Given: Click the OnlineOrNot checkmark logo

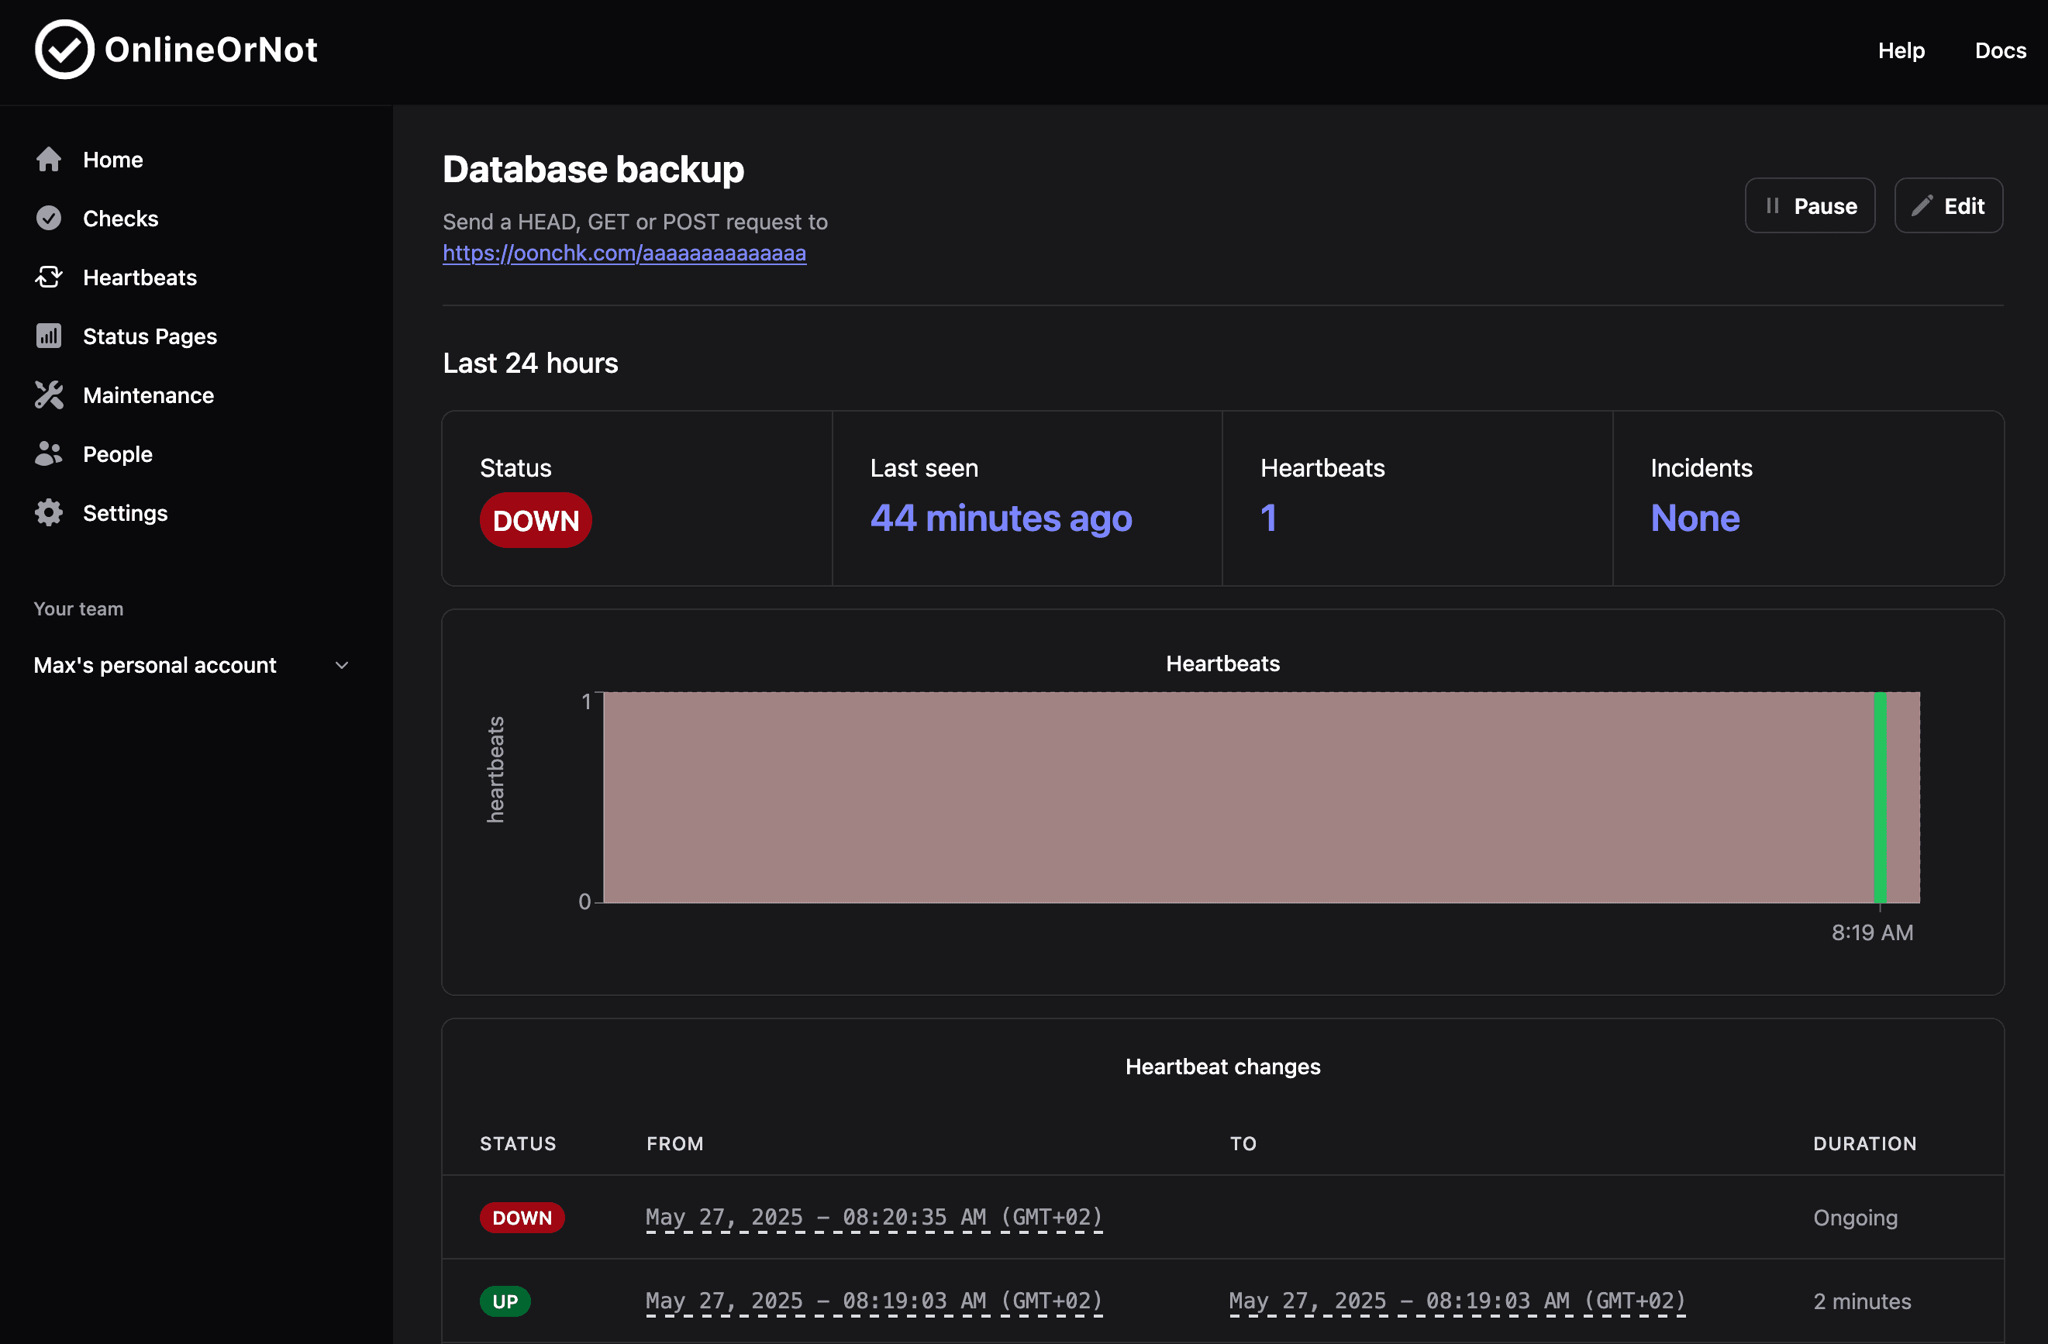Looking at the screenshot, I should pyautogui.click(x=64, y=50).
